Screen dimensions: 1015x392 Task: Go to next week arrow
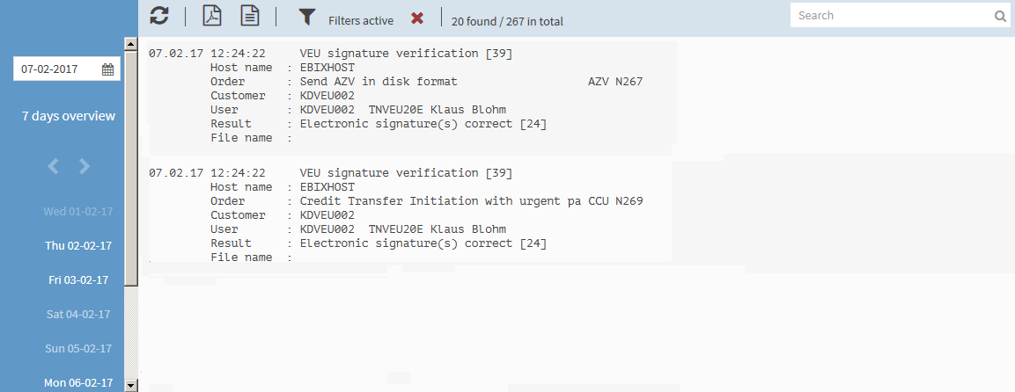[x=85, y=167]
